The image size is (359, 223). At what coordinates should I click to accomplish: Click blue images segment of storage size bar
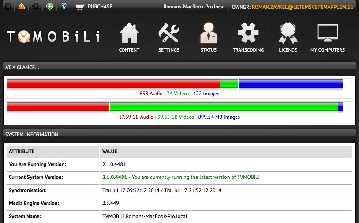(340, 107)
